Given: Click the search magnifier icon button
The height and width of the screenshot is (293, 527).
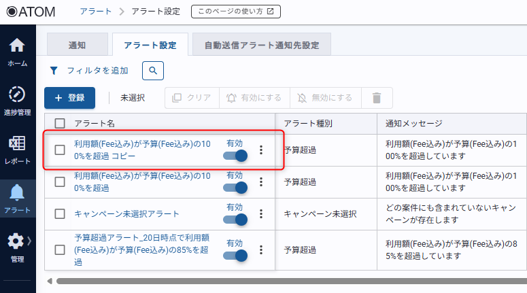Looking at the screenshot, I should coord(153,70).
